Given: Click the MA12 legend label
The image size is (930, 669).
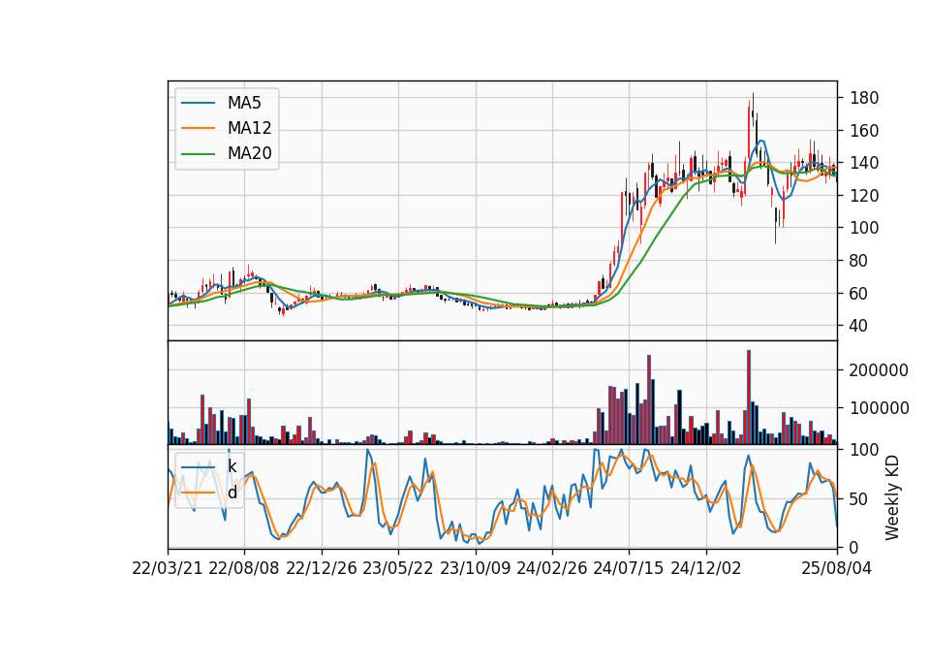Looking at the screenshot, I should point(249,128).
